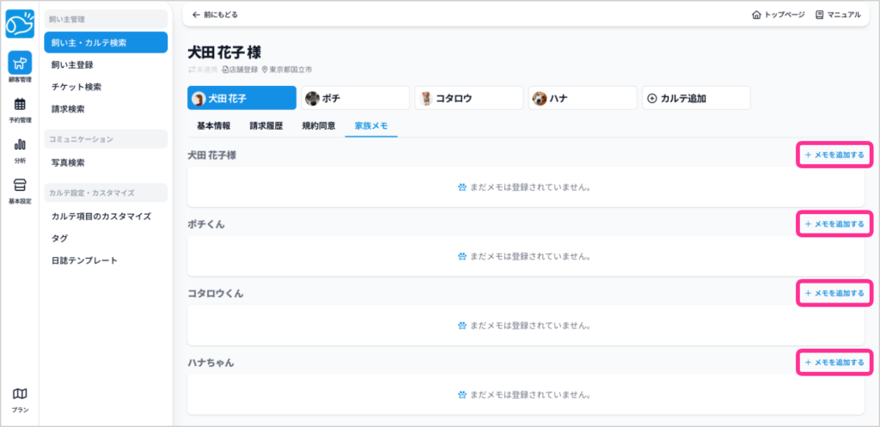Screen dimensions: 880x427
Task: Switch to 基本情報 tab
Action: click(x=213, y=125)
